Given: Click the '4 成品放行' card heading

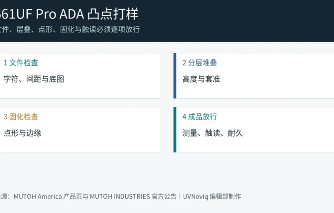Looking at the screenshot, I should pyautogui.click(x=199, y=117).
